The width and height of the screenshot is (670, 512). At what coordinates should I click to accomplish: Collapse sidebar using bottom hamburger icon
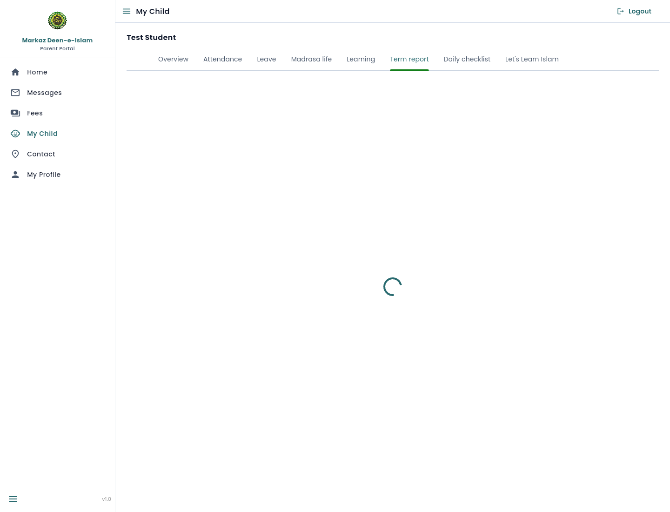coord(13,499)
